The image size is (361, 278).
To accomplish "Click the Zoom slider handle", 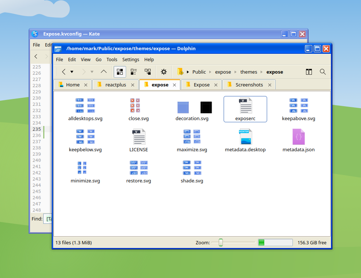I will pos(221,242).
